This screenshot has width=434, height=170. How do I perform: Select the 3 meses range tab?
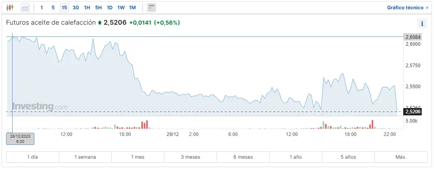click(x=190, y=157)
